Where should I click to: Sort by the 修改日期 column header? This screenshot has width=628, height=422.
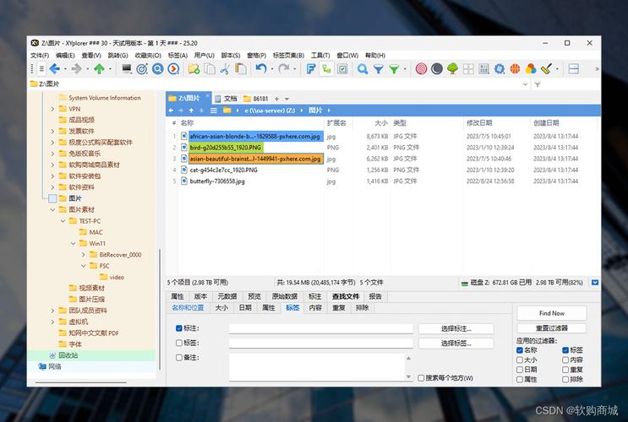tap(479, 122)
